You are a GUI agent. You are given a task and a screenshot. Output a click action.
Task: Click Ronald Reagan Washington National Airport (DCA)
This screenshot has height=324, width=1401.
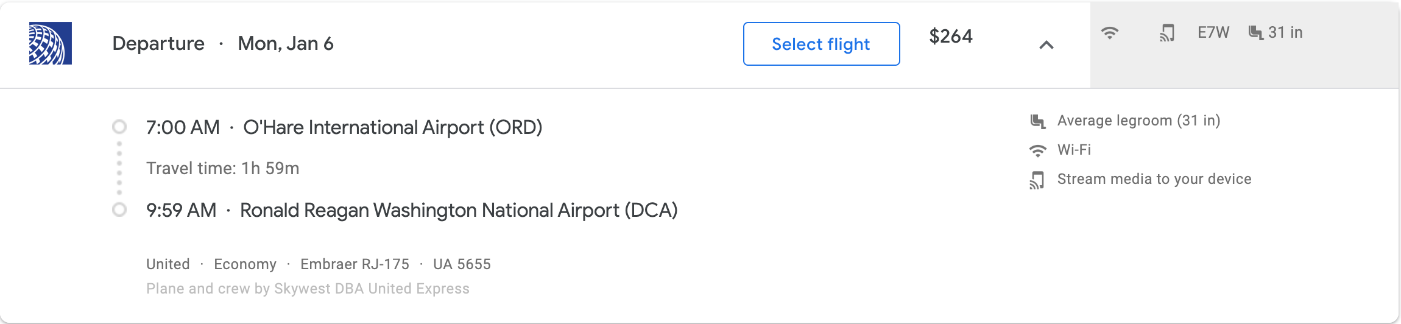click(x=458, y=210)
